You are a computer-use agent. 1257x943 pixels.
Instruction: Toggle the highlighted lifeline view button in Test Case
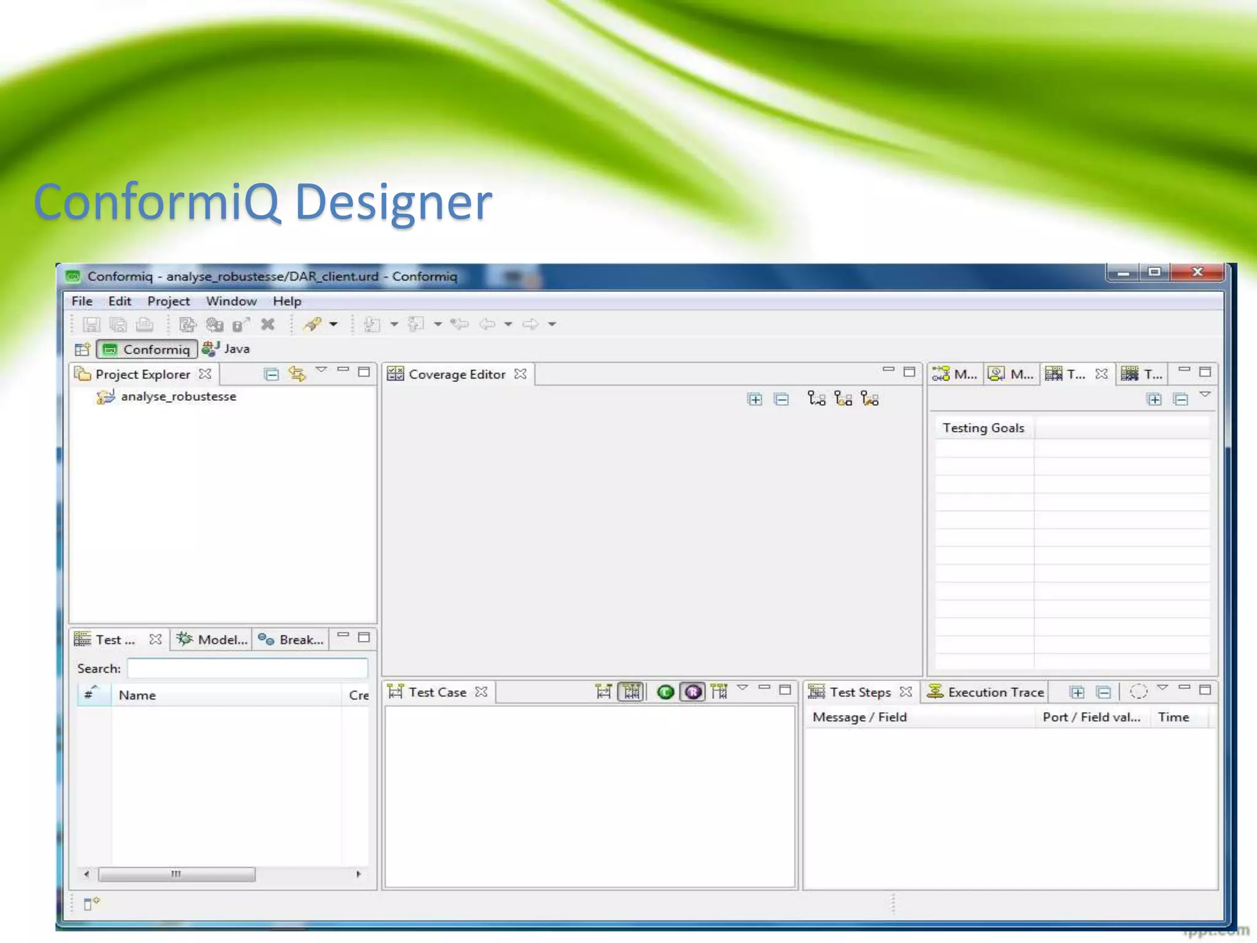pyautogui.click(x=631, y=692)
